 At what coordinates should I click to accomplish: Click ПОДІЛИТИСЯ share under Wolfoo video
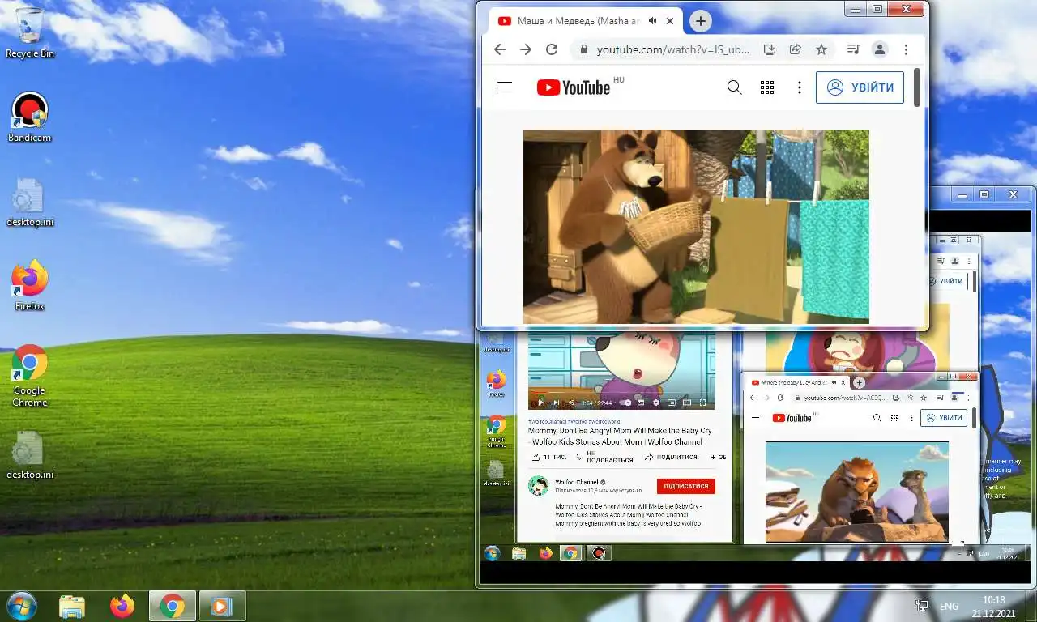click(671, 457)
